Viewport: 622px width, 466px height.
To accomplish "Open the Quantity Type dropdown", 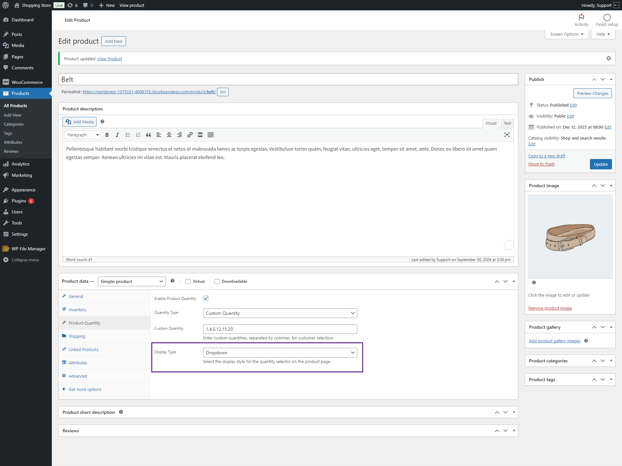I will coord(280,313).
